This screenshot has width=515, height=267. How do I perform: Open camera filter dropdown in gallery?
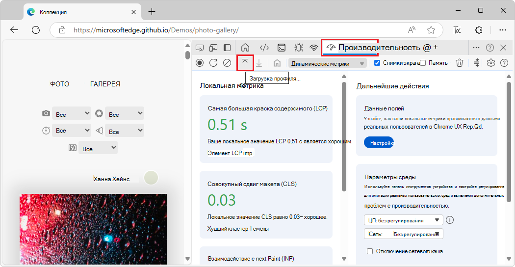[71, 114]
